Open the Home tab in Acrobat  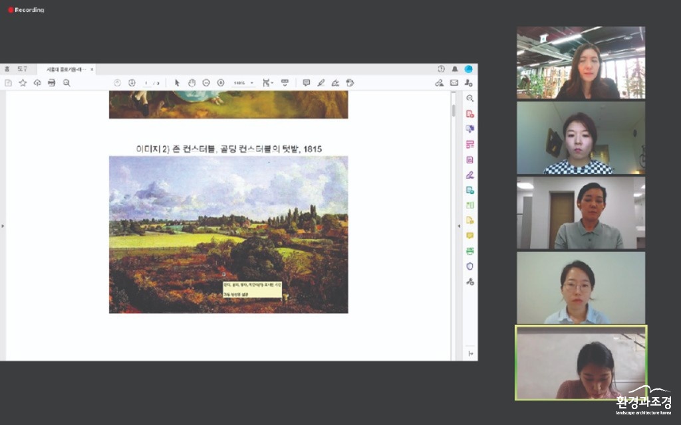point(7,69)
